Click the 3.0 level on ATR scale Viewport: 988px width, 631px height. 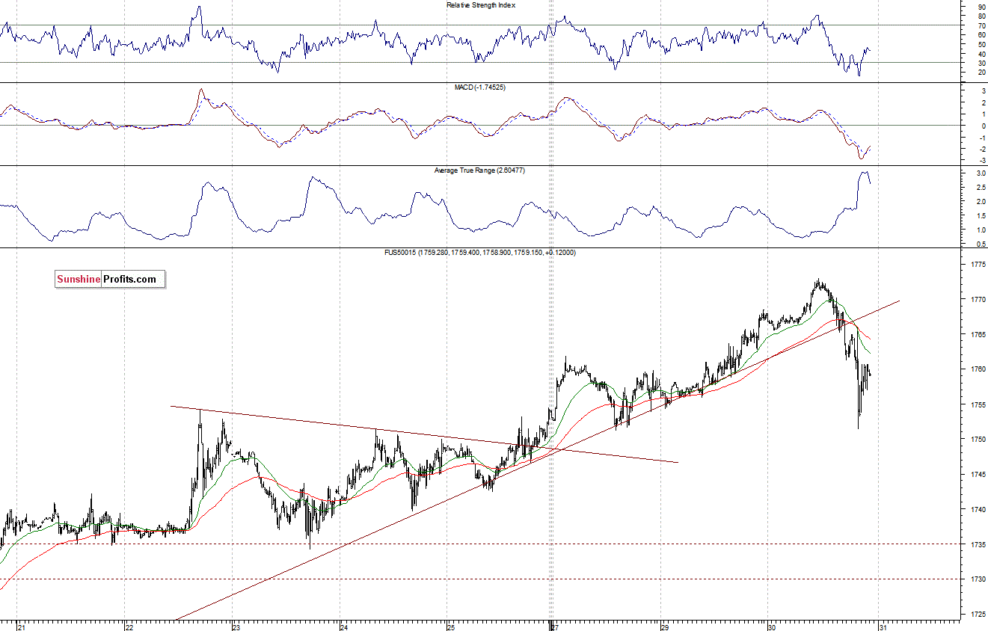(981, 173)
